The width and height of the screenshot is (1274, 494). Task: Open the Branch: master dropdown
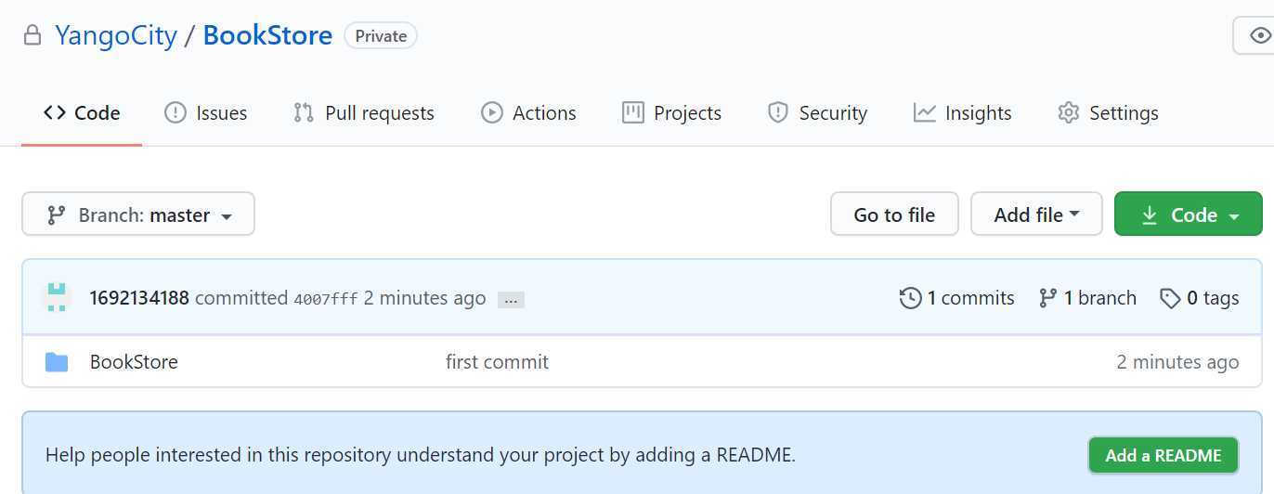tap(138, 214)
